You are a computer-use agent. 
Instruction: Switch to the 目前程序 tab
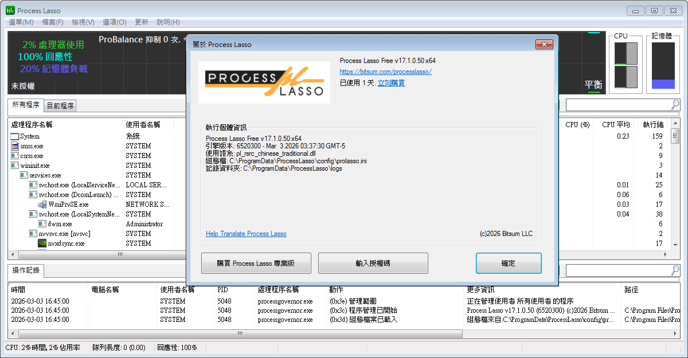pyautogui.click(x=60, y=105)
